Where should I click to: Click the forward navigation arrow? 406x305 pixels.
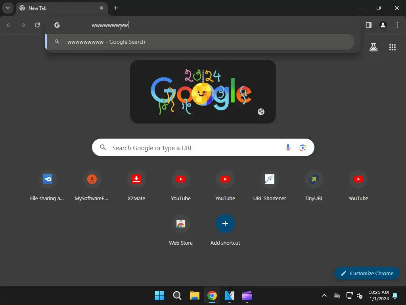(x=23, y=25)
